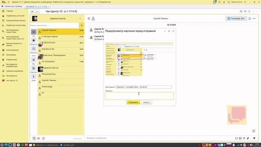Open the preview dialog more-options dots icon
Viewport: 261px width, 147px height.
coord(165,31)
